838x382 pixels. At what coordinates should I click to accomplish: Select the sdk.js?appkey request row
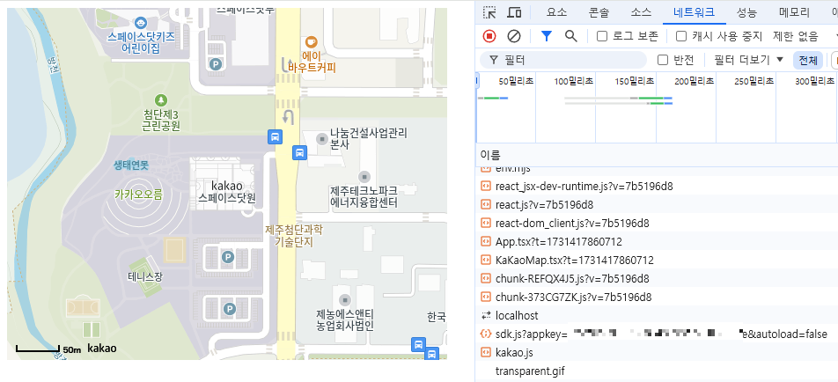point(657,334)
